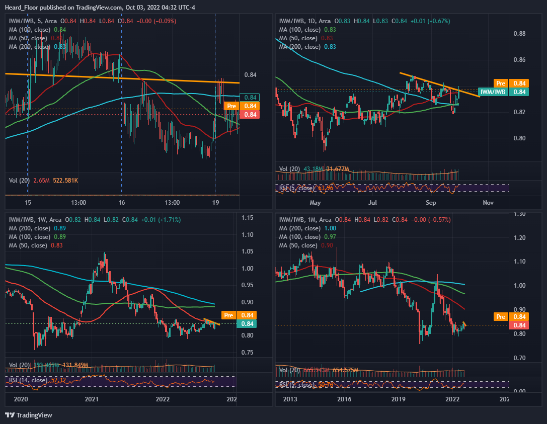
Task: Click the '16' date label on the 5-minute time axis
Action: tap(121, 203)
